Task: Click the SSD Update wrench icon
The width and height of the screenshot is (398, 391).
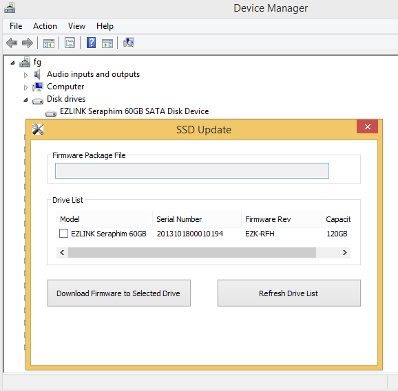Action: (38, 129)
